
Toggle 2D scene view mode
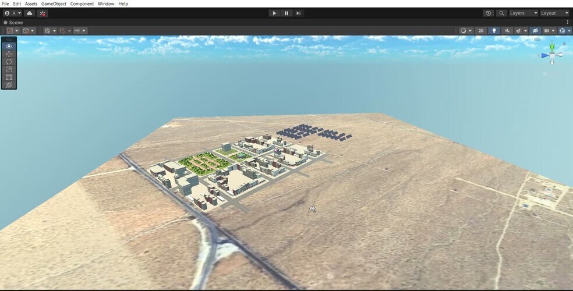coord(481,31)
